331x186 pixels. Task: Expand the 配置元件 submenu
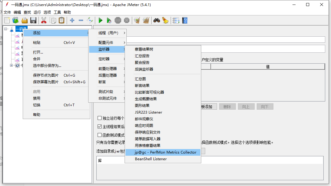(x=107, y=43)
